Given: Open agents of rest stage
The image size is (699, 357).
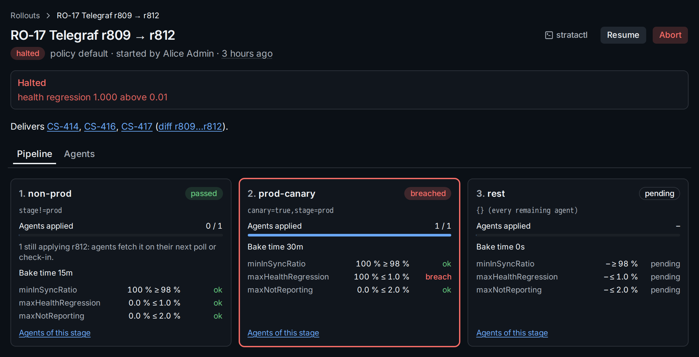Looking at the screenshot, I should (512, 333).
